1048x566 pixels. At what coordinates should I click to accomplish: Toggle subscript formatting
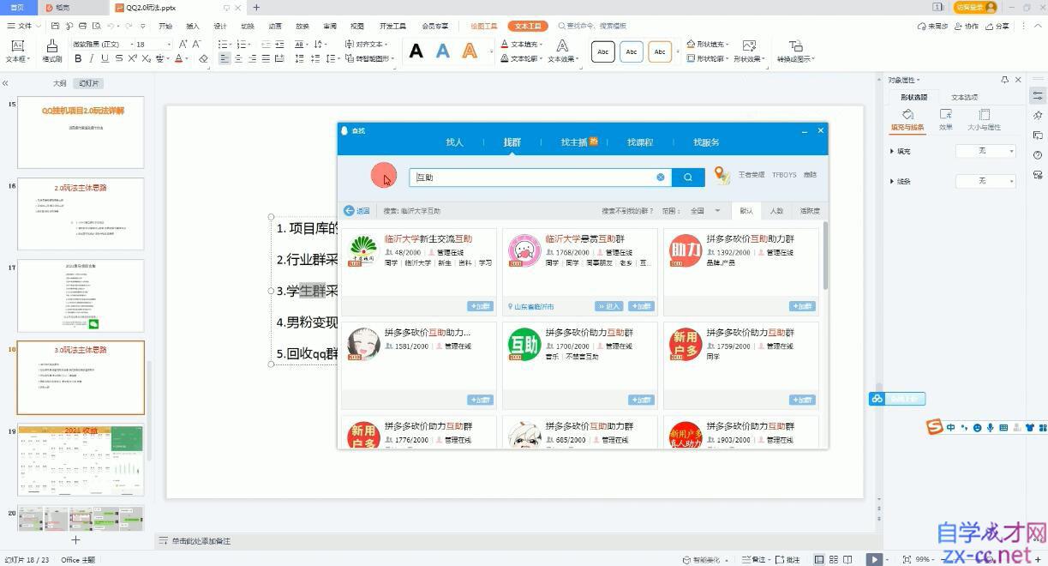(x=146, y=59)
